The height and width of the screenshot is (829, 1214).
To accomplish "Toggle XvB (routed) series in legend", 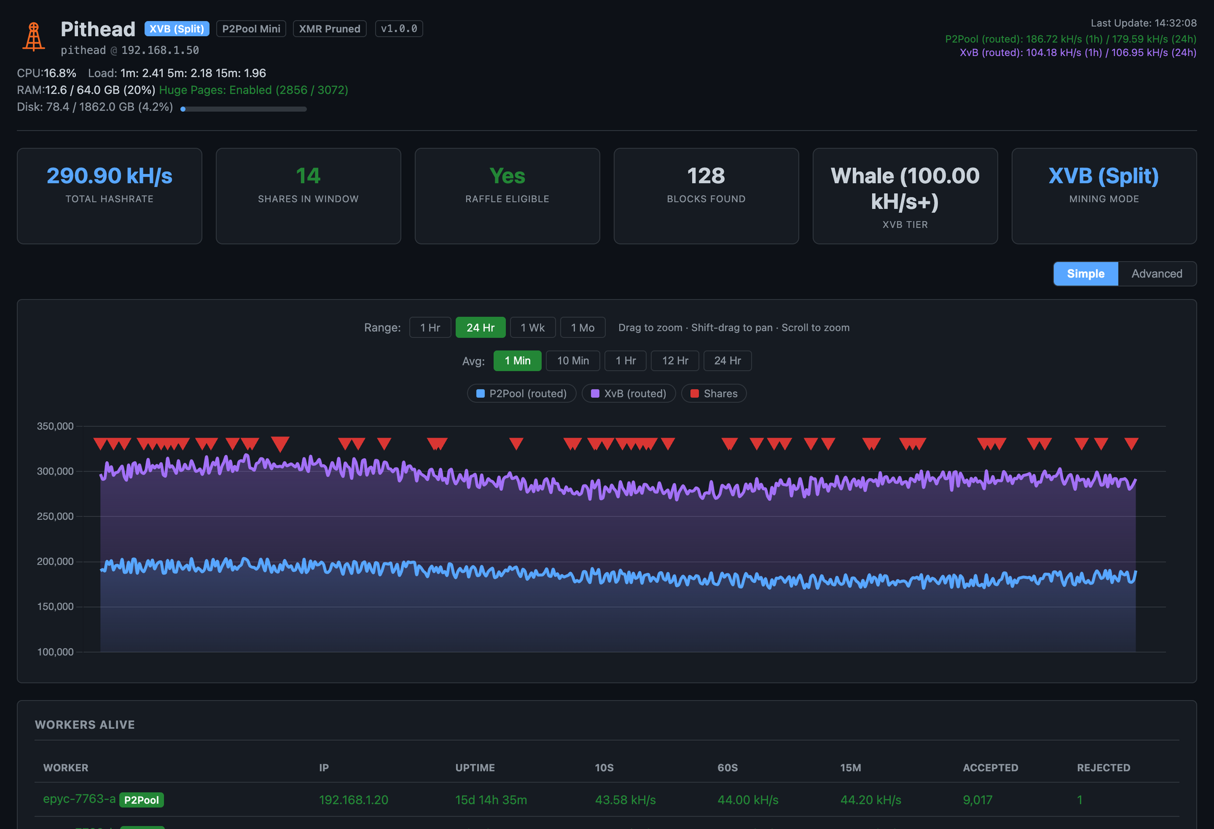I will click(x=629, y=394).
